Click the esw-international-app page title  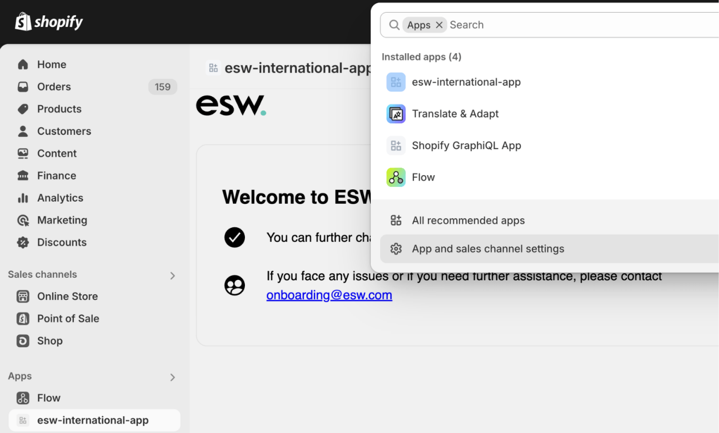coord(298,68)
